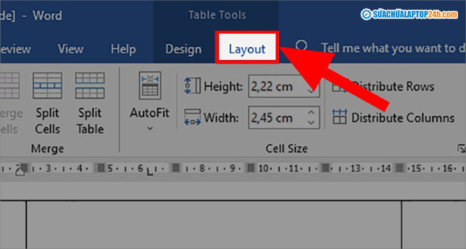Open the View tab

pos(71,49)
